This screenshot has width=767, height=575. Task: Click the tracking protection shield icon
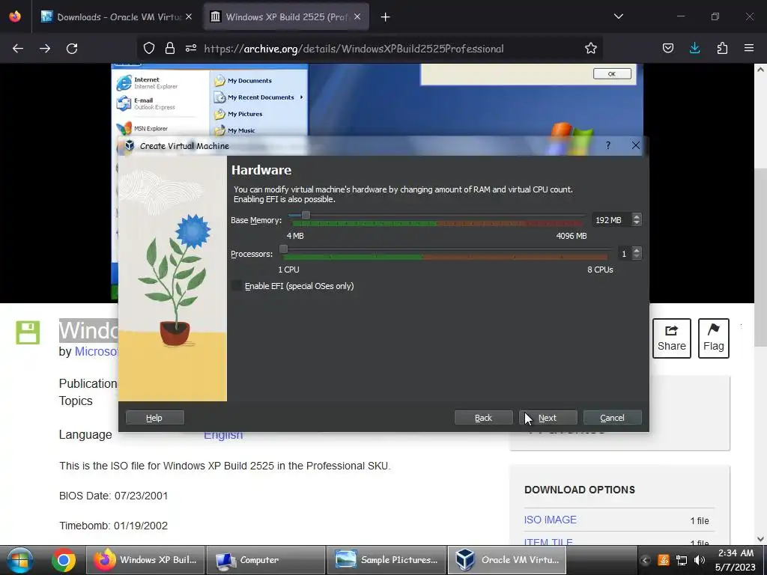coord(149,49)
